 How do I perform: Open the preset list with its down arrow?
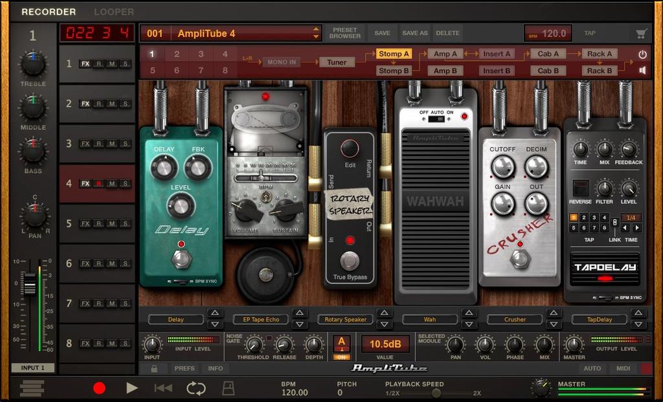pyautogui.click(x=315, y=36)
